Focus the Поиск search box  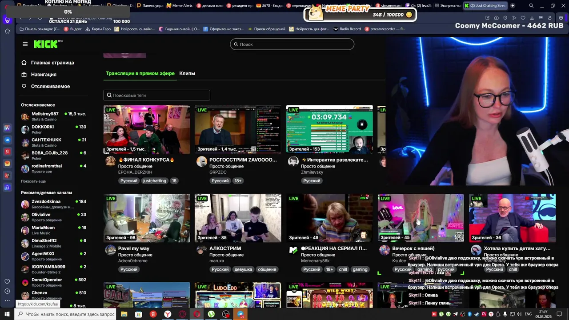[x=292, y=44]
